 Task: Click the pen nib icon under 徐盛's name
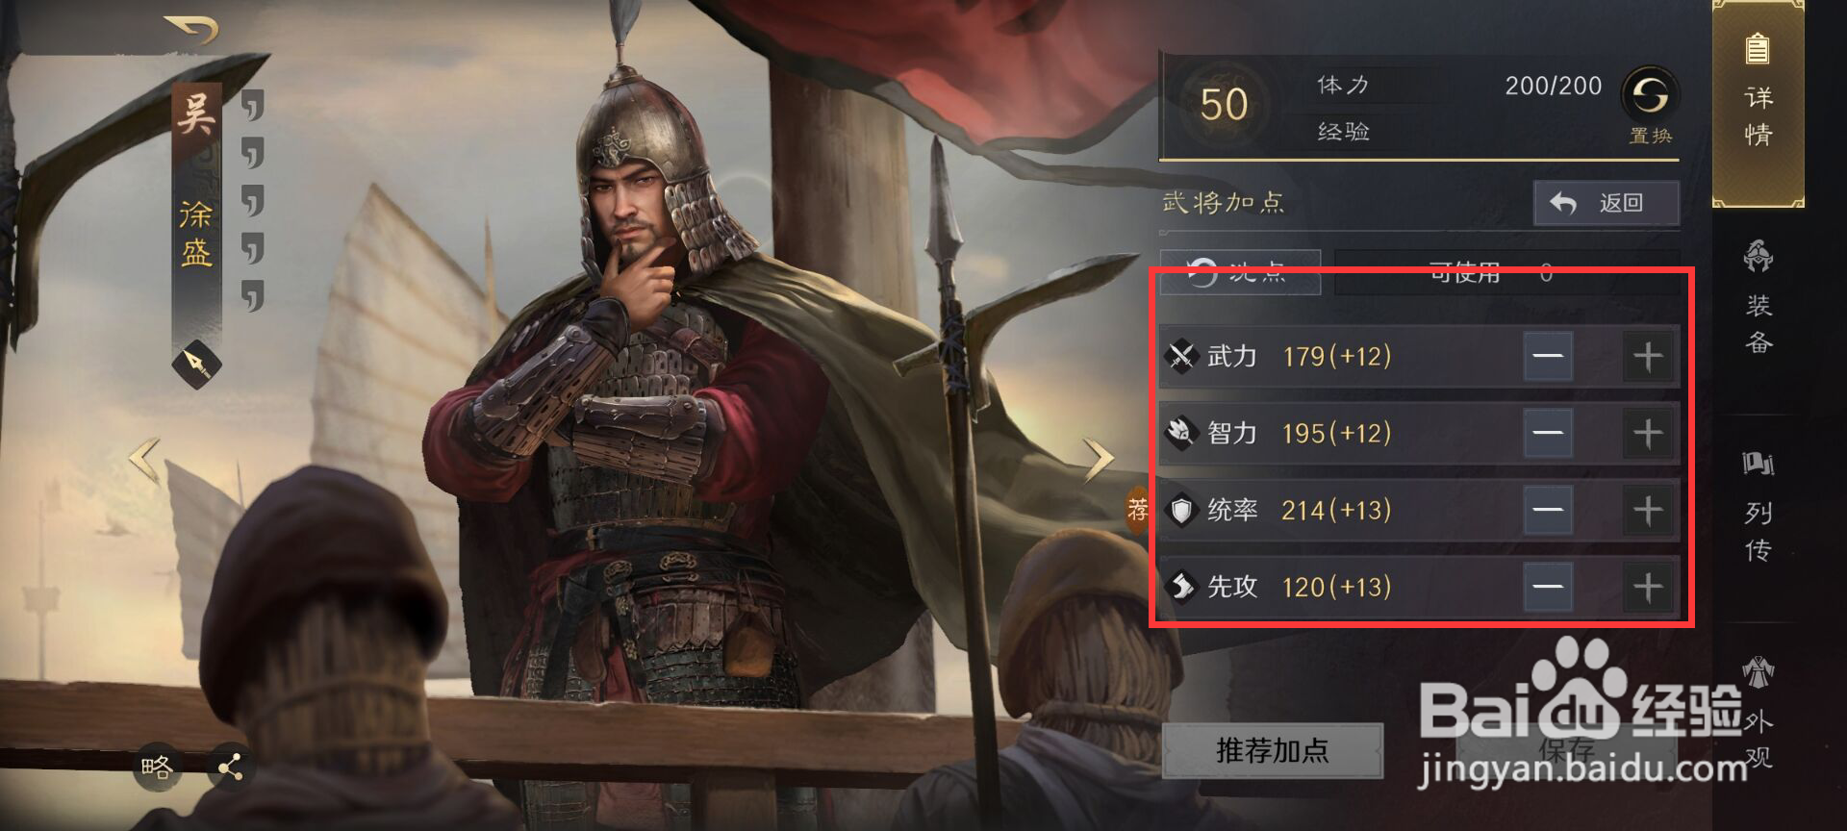click(197, 365)
